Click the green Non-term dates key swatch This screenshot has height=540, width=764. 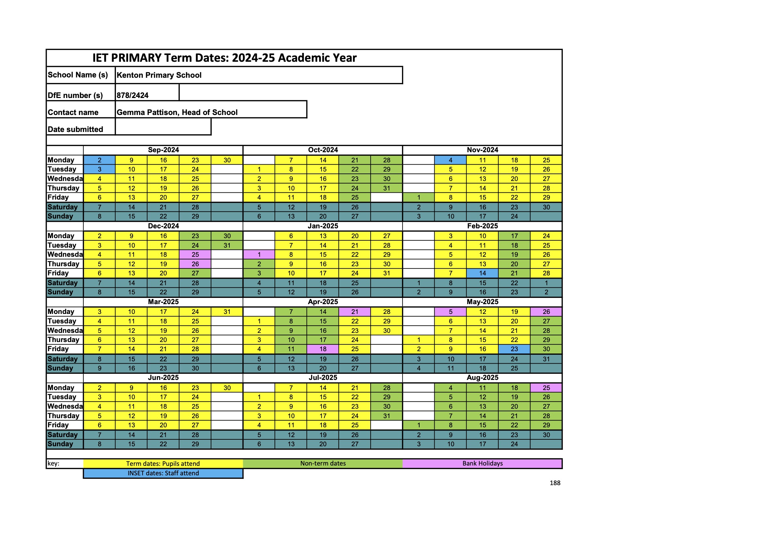tap(323, 463)
